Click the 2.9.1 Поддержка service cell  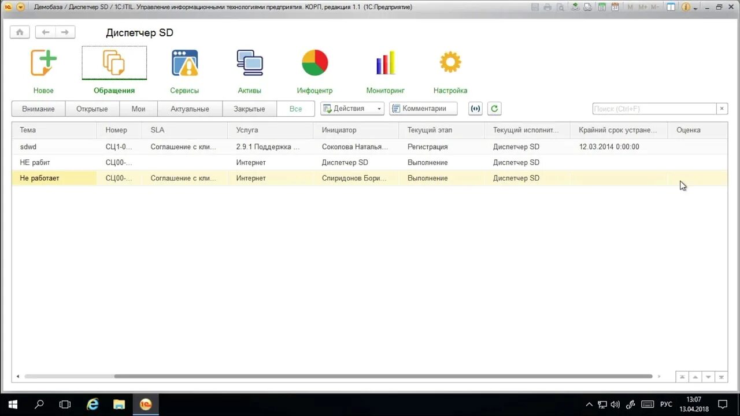click(x=271, y=147)
